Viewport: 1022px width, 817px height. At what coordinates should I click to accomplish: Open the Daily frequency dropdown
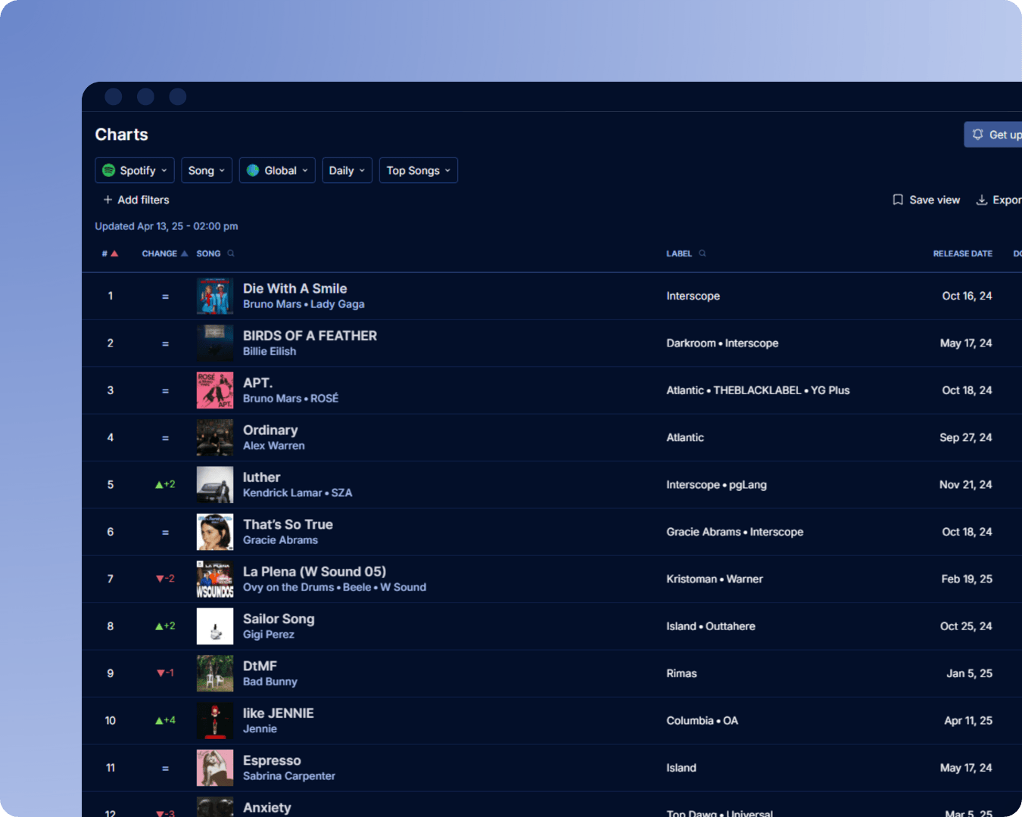[347, 170]
